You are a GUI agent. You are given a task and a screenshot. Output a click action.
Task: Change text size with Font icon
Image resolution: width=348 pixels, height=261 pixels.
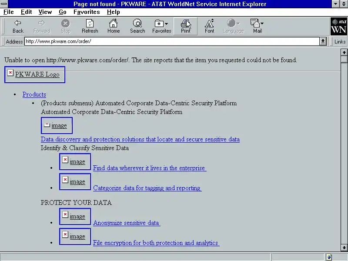point(209,26)
